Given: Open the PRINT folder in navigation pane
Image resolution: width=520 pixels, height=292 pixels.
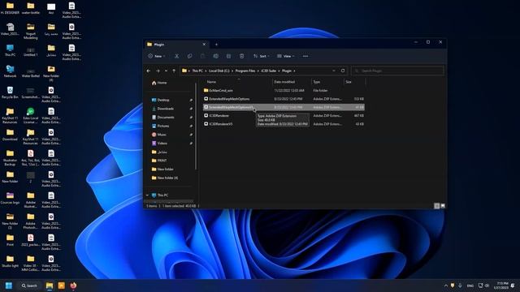Looking at the screenshot, I should (x=159, y=161).
